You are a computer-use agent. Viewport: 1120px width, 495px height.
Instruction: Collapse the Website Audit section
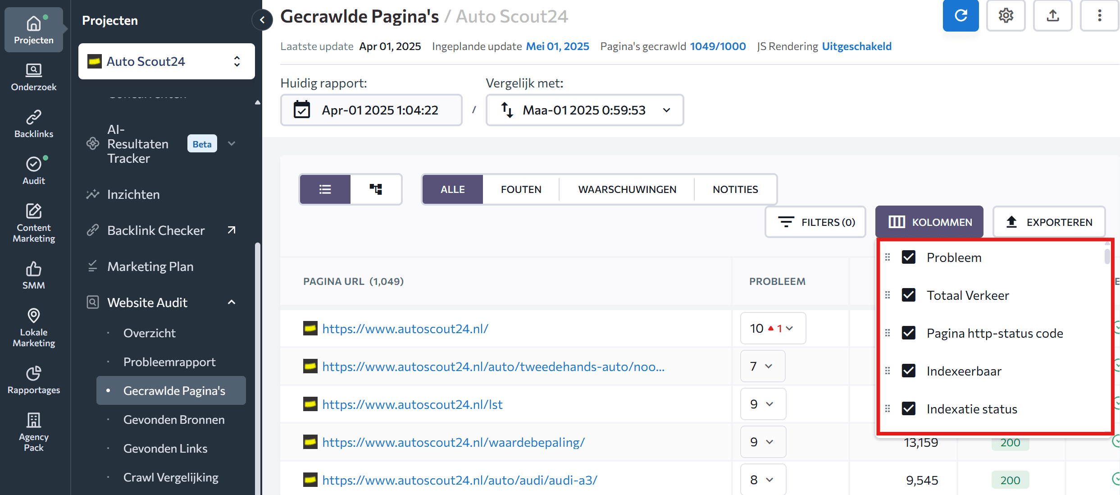coord(232,302)
